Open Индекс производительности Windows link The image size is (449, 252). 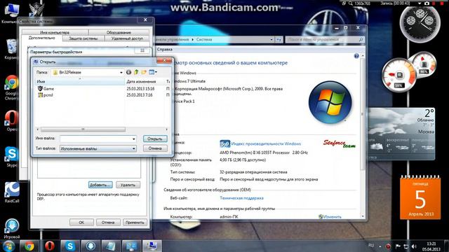coord(266,143)
